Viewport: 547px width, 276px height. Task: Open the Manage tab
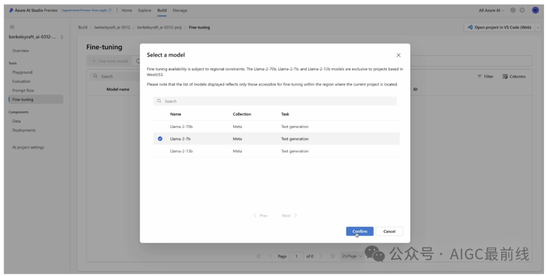(180, 10)
